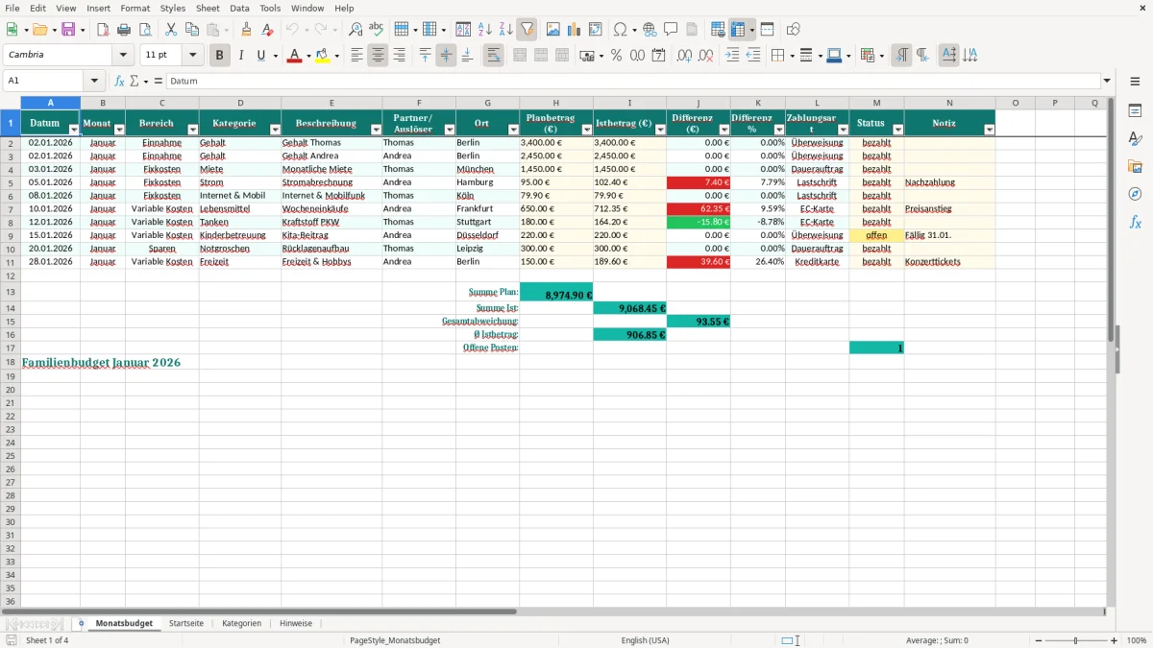
Task: Toggle the AutoFilter funnel button
Action: (x=527, y=30)
